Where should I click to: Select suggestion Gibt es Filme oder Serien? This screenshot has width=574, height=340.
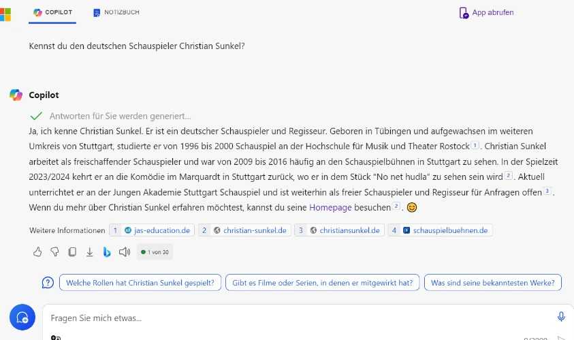[x=323, y=283]
